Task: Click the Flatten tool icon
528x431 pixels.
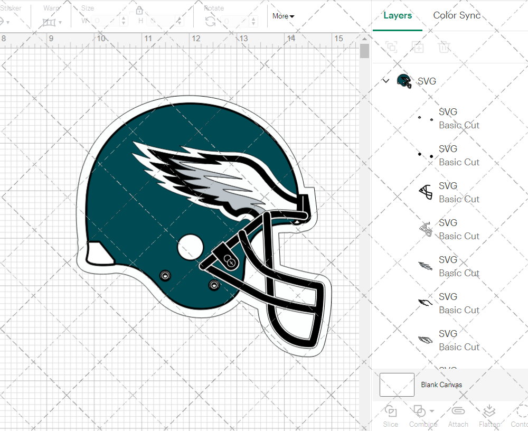Action: tap(489, 411)
